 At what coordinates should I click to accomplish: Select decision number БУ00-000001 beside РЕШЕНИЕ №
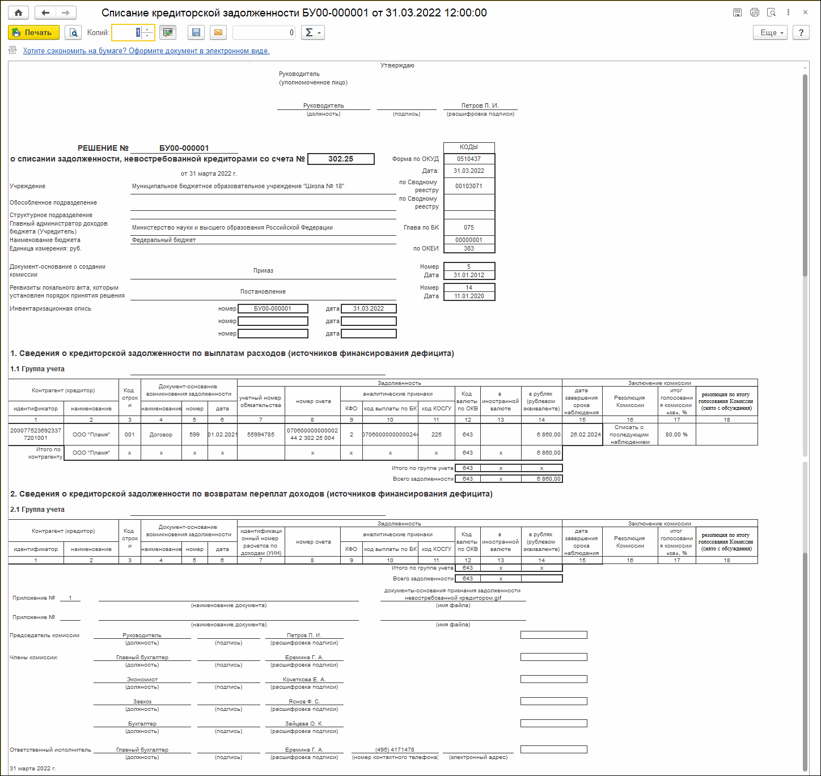(184, 148)
